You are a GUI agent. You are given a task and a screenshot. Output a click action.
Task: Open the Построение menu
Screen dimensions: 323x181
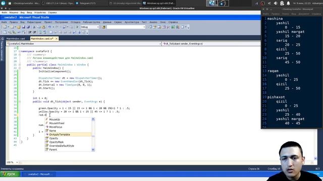click(61, 22)
